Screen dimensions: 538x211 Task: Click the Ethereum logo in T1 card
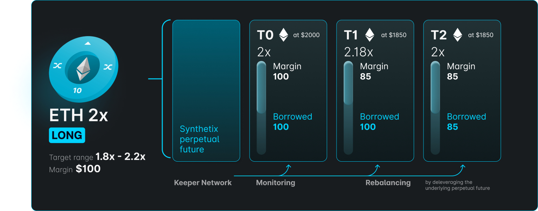[x=370, y=35]
